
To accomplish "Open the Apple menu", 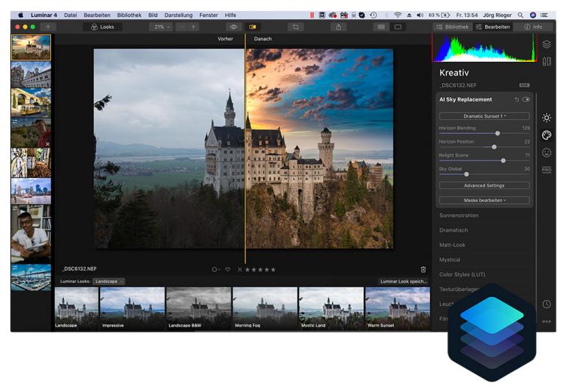I will [x=21, y=15].
